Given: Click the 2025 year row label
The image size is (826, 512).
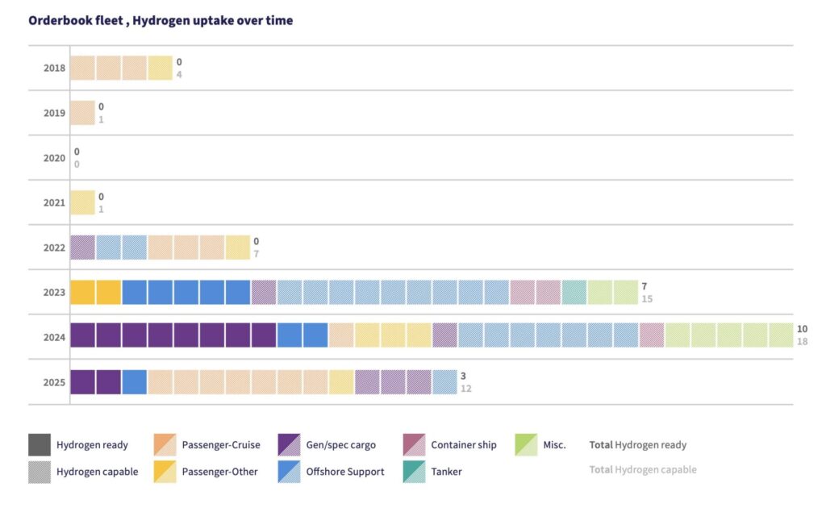Looking at the screenshot, I should pyautogui.click(x=54, y=382).
